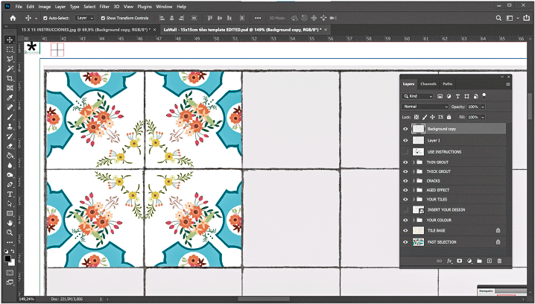Select the Hand tool
The height and width of the screenshot is (304, 535).
point(10,223)
